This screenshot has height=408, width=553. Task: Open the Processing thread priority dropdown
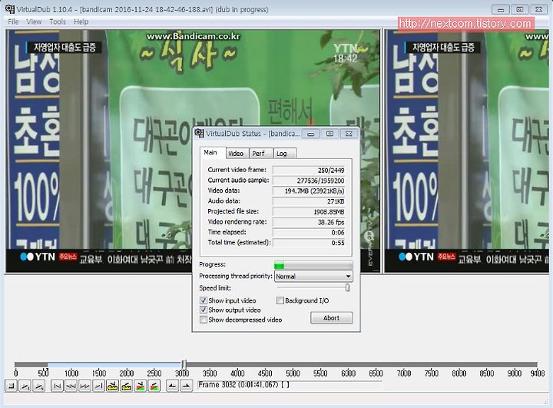tap(313, 276)
